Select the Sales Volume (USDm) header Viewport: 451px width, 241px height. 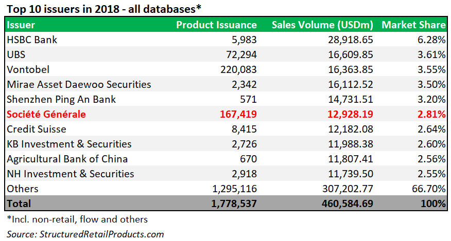click(322, 25)
